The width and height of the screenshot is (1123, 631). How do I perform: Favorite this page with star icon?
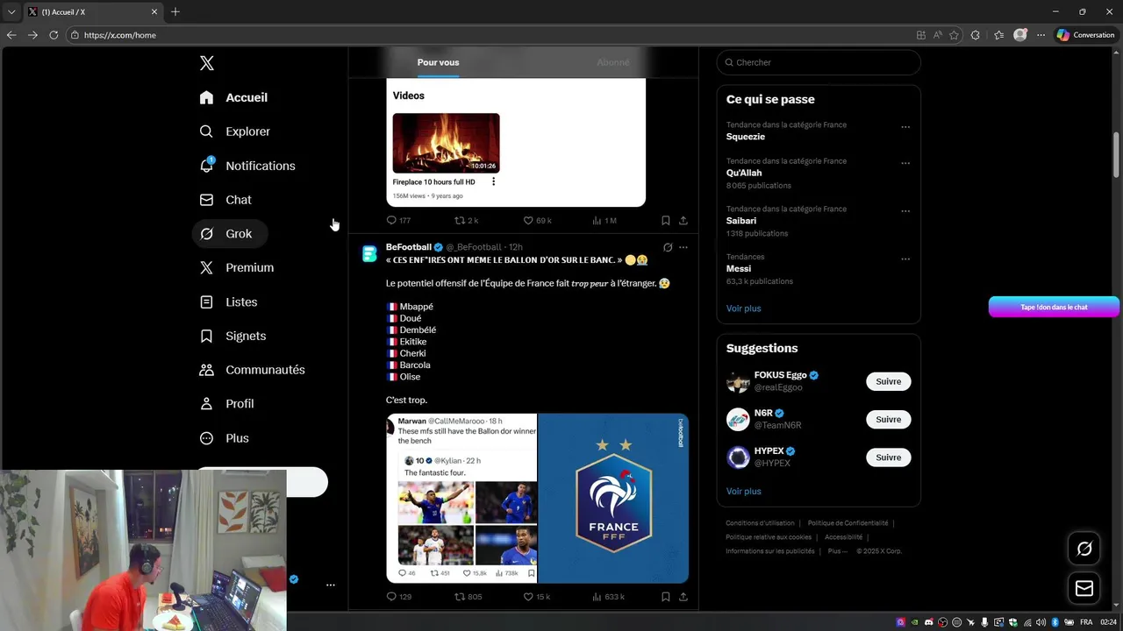click(x=954, y=35)
